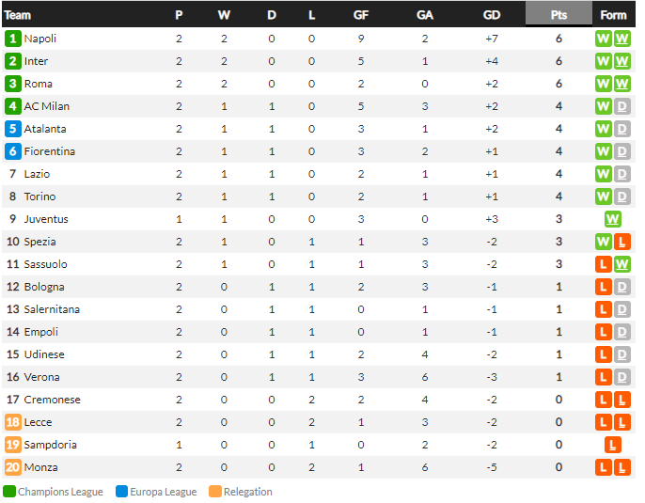645x503 pixels.
Task: Open the Salernitana team link
Action: (52, 309)
